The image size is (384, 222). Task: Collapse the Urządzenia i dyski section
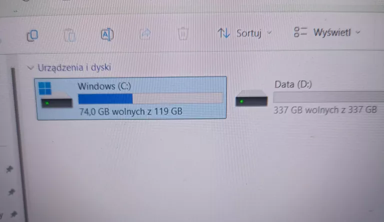click(x=30, y=67)
